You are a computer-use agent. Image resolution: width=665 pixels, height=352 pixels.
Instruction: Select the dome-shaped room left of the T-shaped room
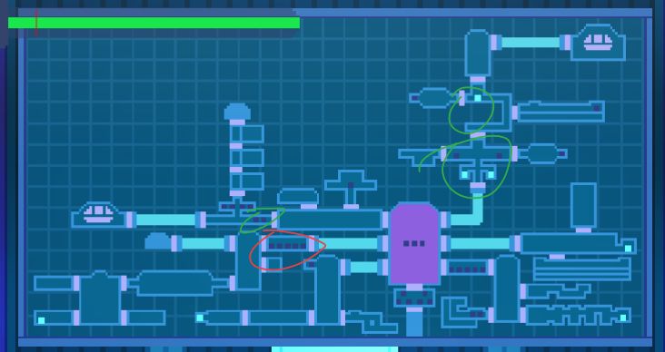[x=298, y=197]
